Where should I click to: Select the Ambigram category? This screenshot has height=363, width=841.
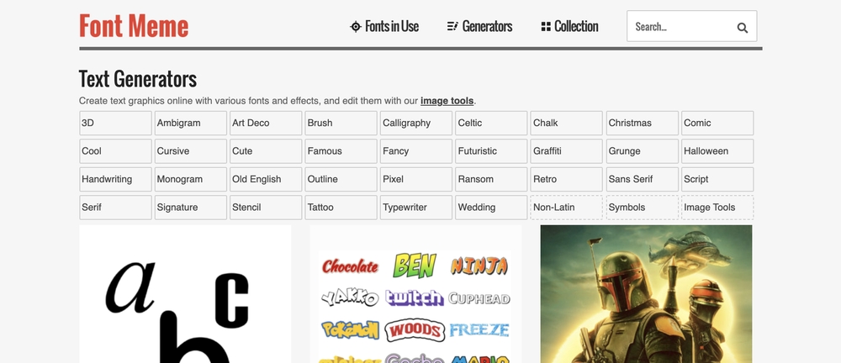(x=190, y=123)
